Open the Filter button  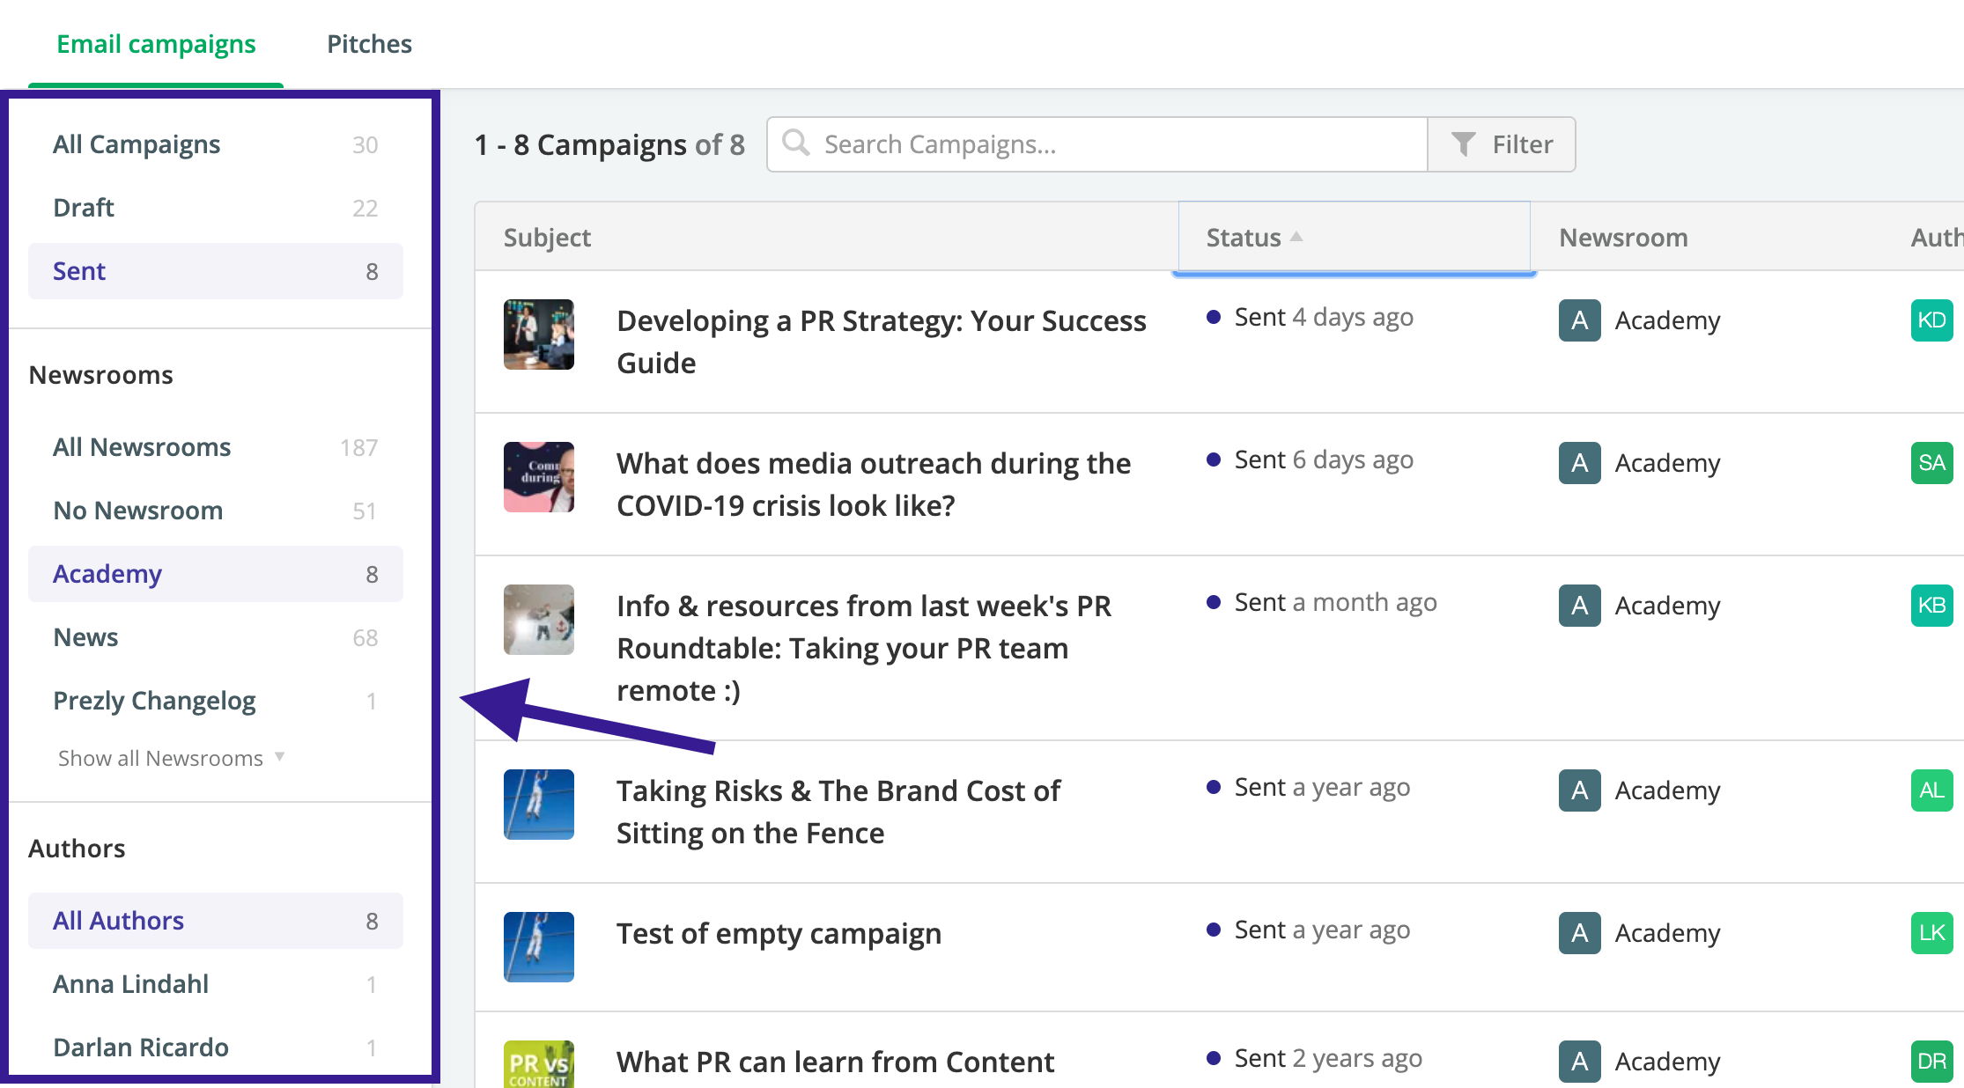click(x=1502, y=144)
